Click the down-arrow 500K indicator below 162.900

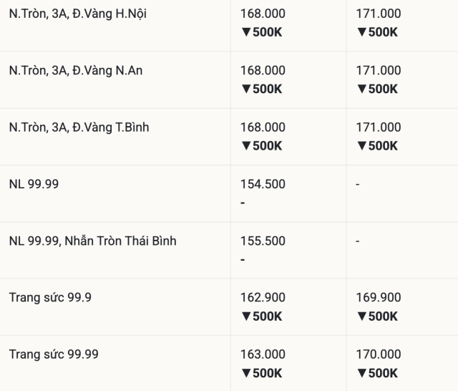(x=261, y=316)
